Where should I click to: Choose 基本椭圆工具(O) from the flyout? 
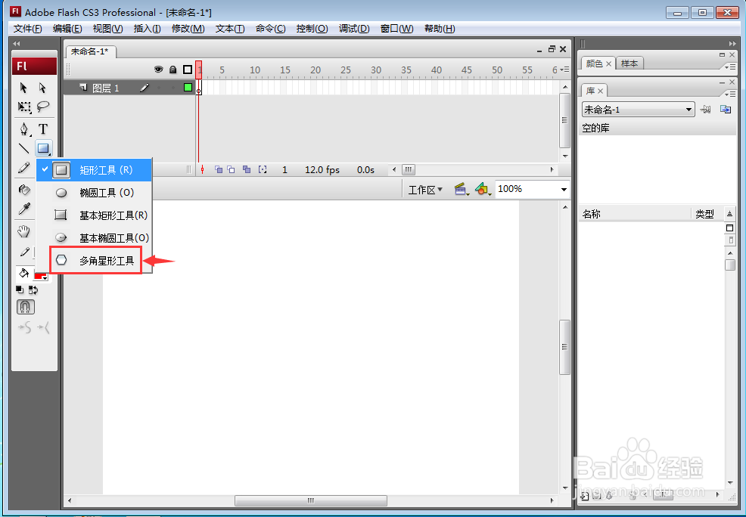point(95,237)
